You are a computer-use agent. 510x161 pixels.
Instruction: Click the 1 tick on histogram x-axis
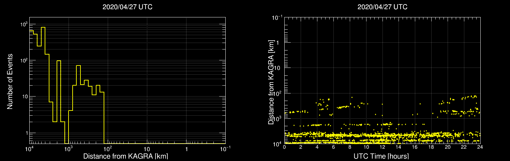(x=186, y=149)
